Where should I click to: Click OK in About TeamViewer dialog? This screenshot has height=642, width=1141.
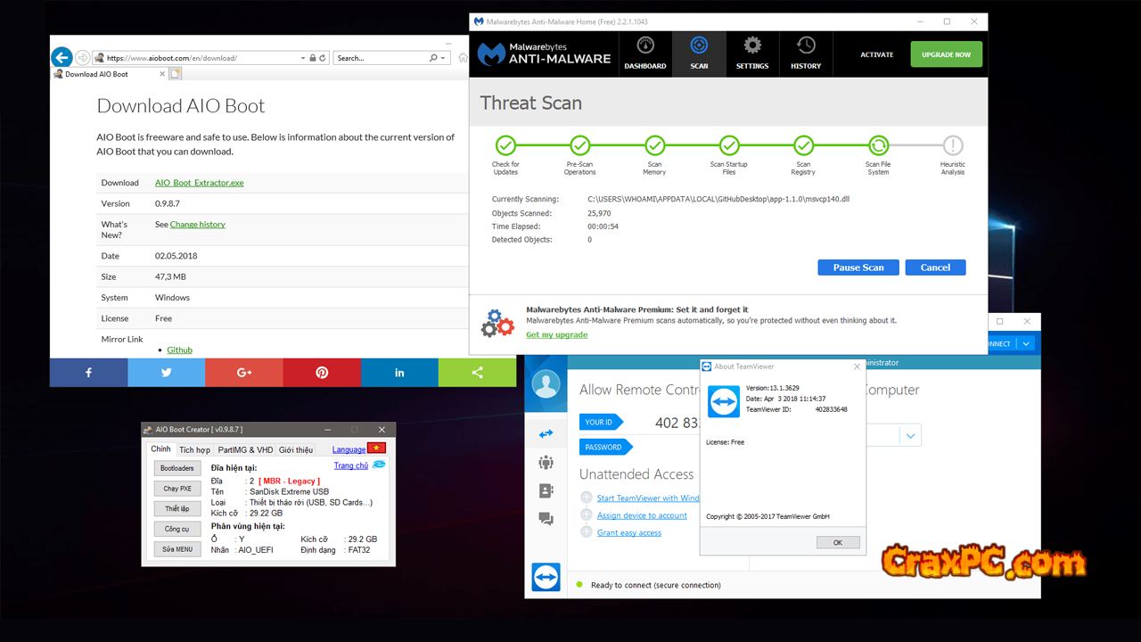point(838,542)
